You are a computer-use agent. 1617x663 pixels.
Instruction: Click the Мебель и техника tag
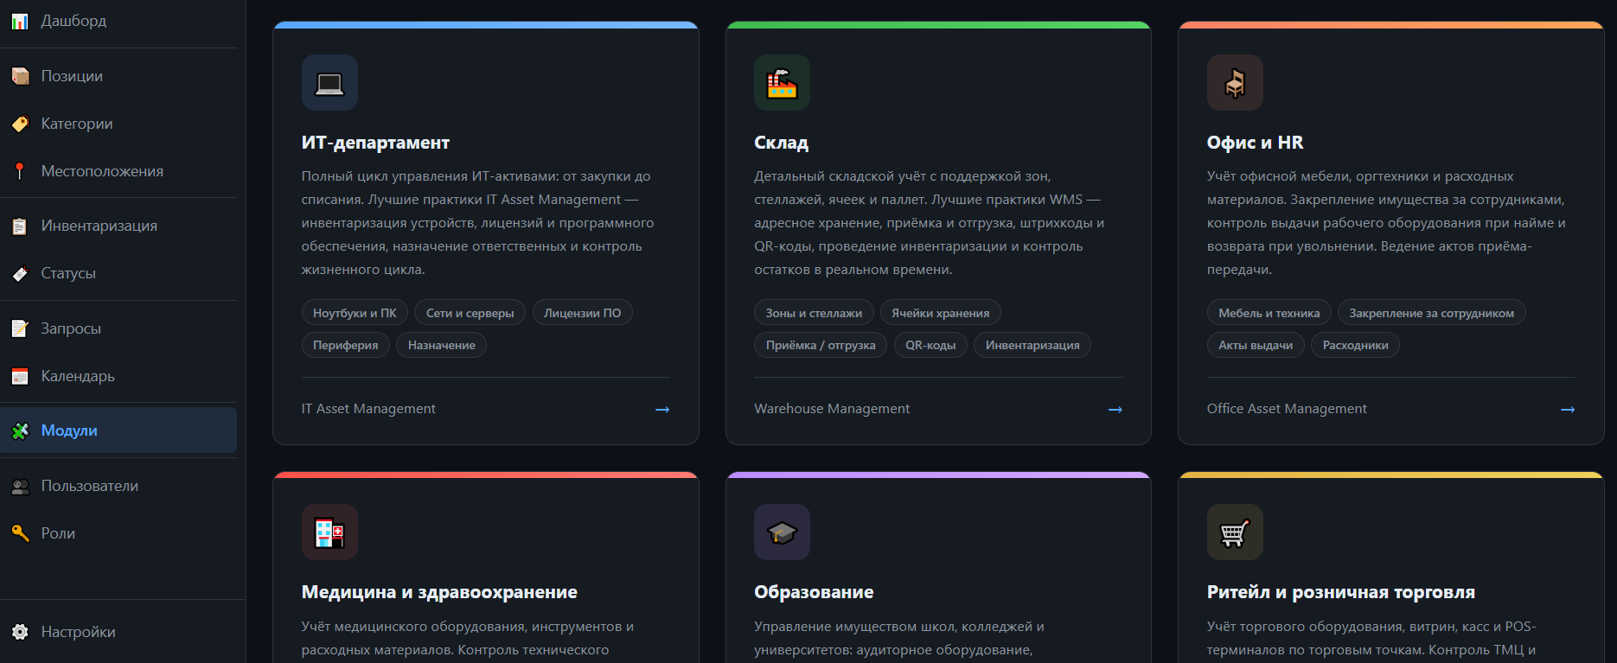click(1269, 313)
